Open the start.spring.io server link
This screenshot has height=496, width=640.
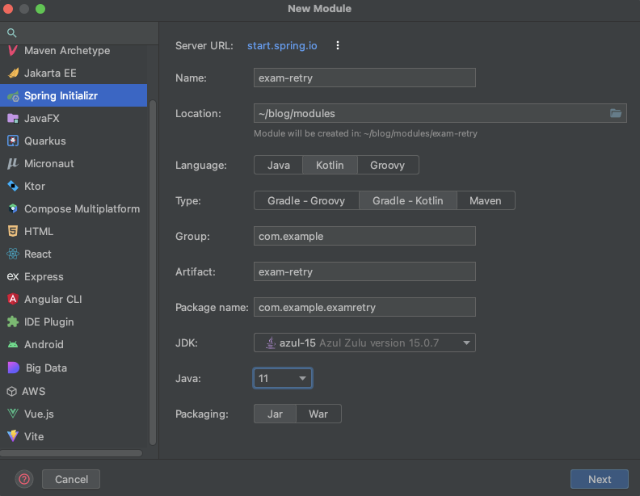[x=282, y=45]
